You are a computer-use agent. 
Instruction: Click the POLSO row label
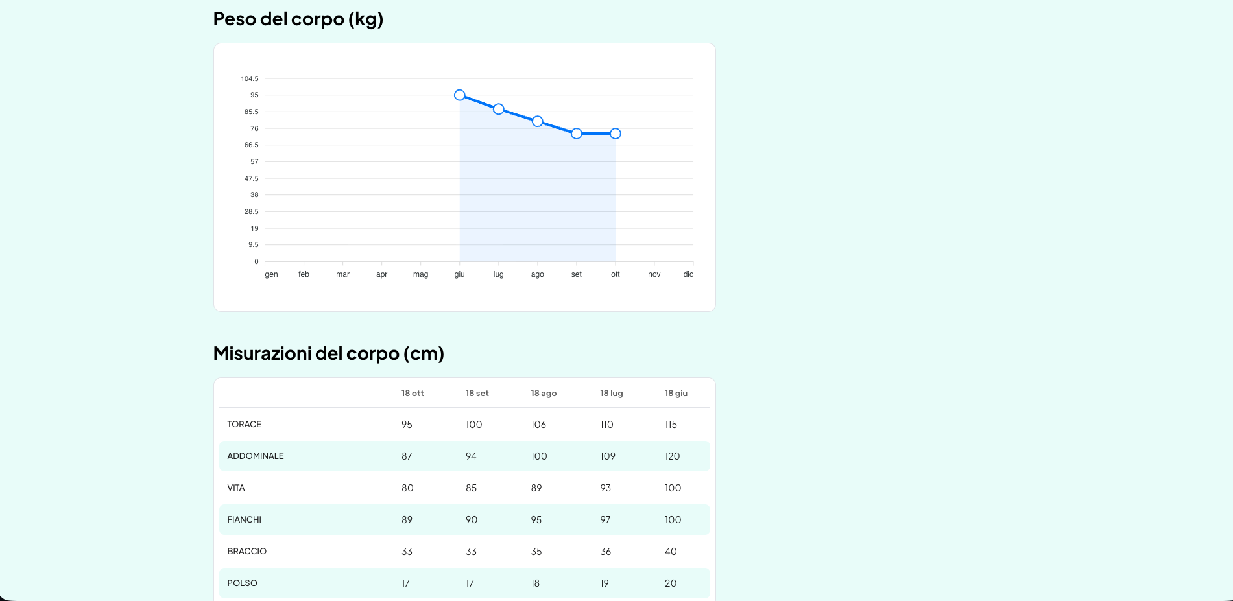[243, 583]
